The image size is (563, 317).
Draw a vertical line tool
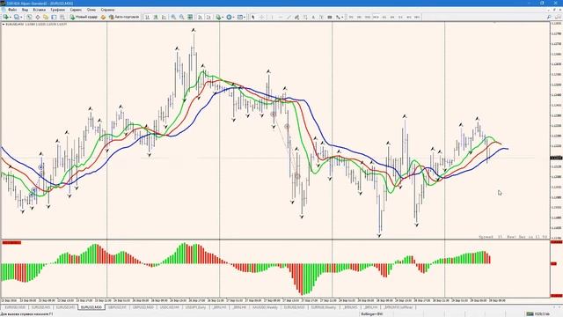click(272, 17)
